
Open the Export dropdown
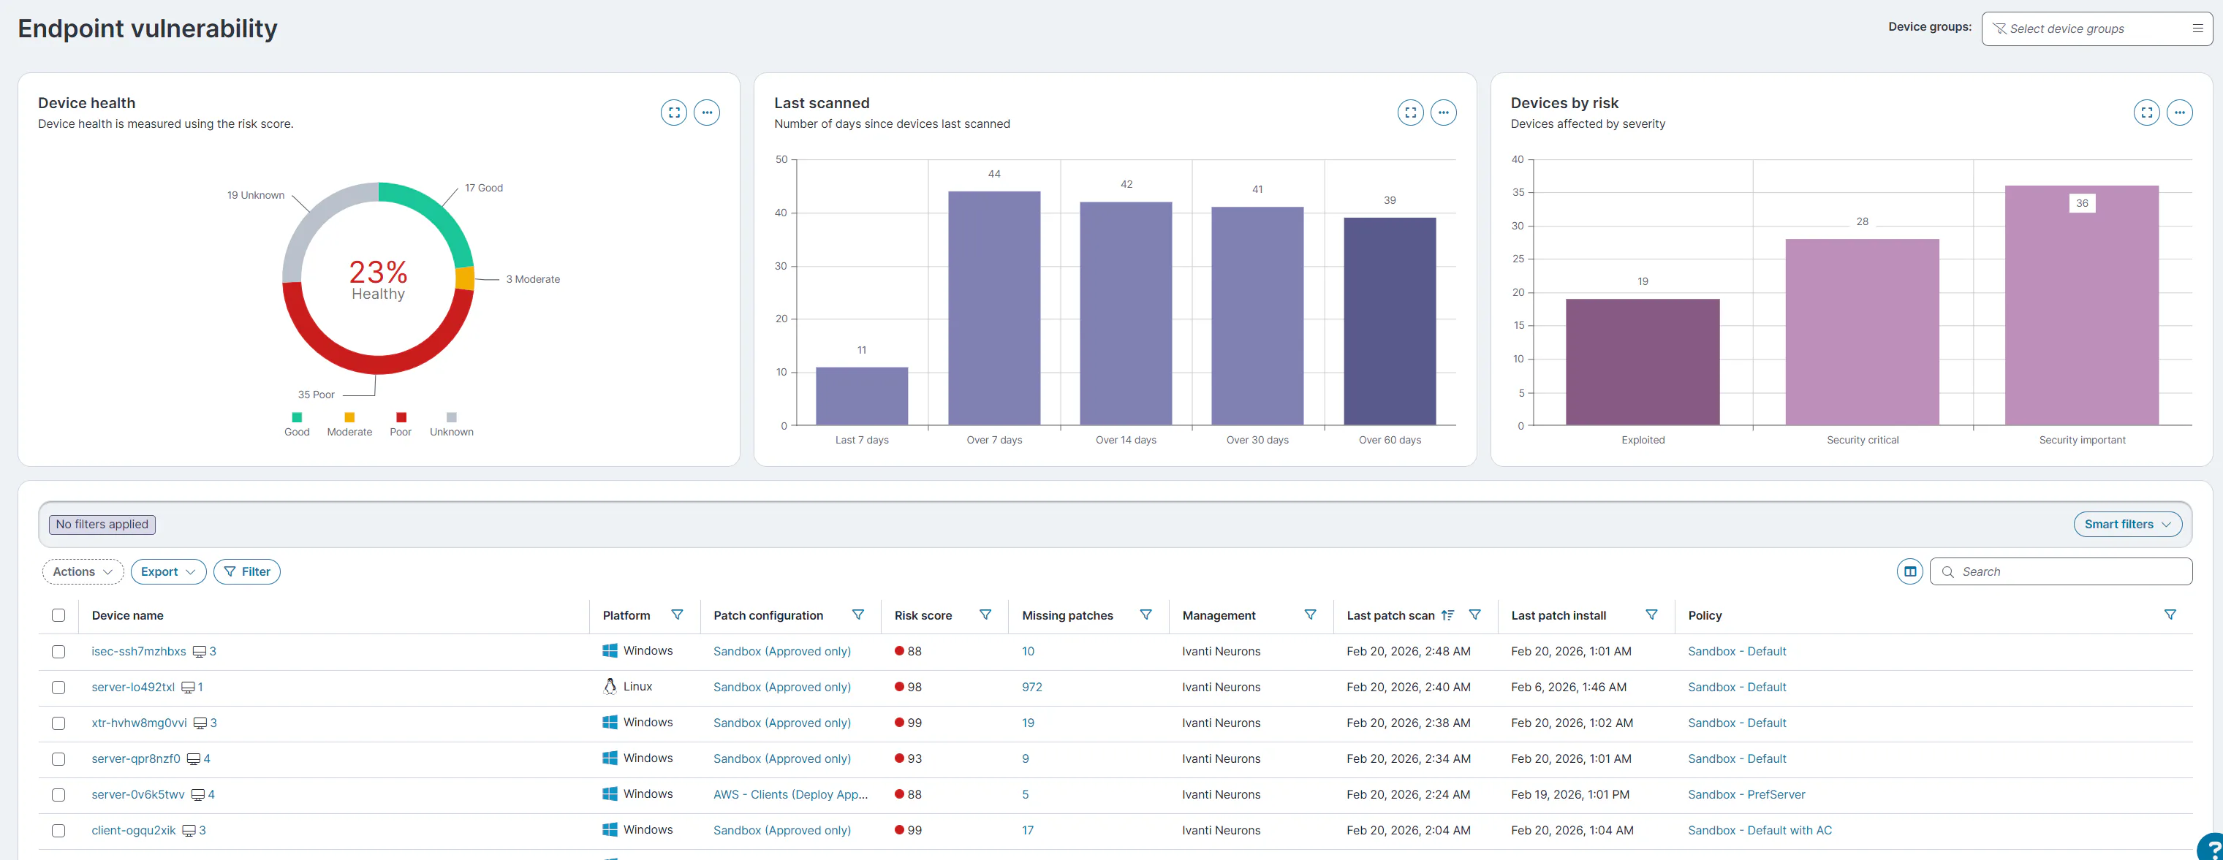pos(168,571)
